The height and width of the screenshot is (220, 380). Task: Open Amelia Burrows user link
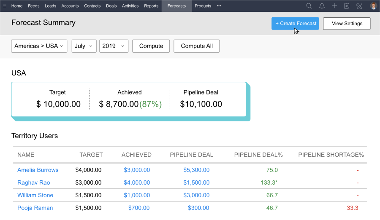38,170
